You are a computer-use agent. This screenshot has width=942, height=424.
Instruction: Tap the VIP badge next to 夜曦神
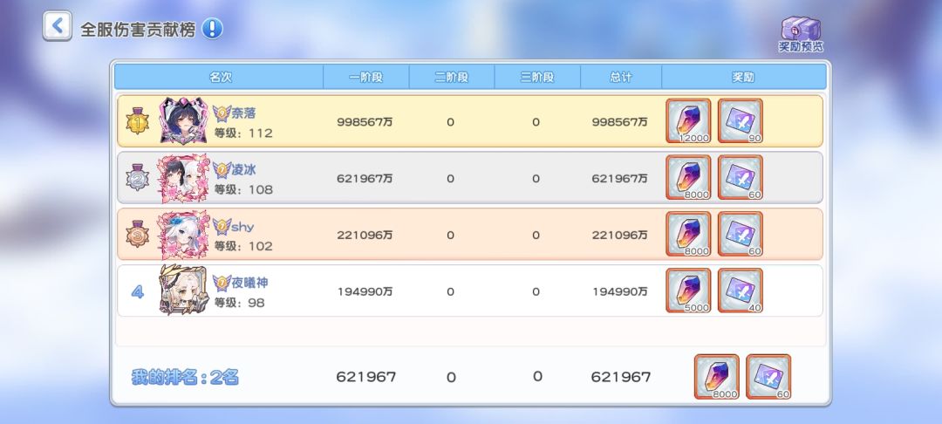(222, 283)
